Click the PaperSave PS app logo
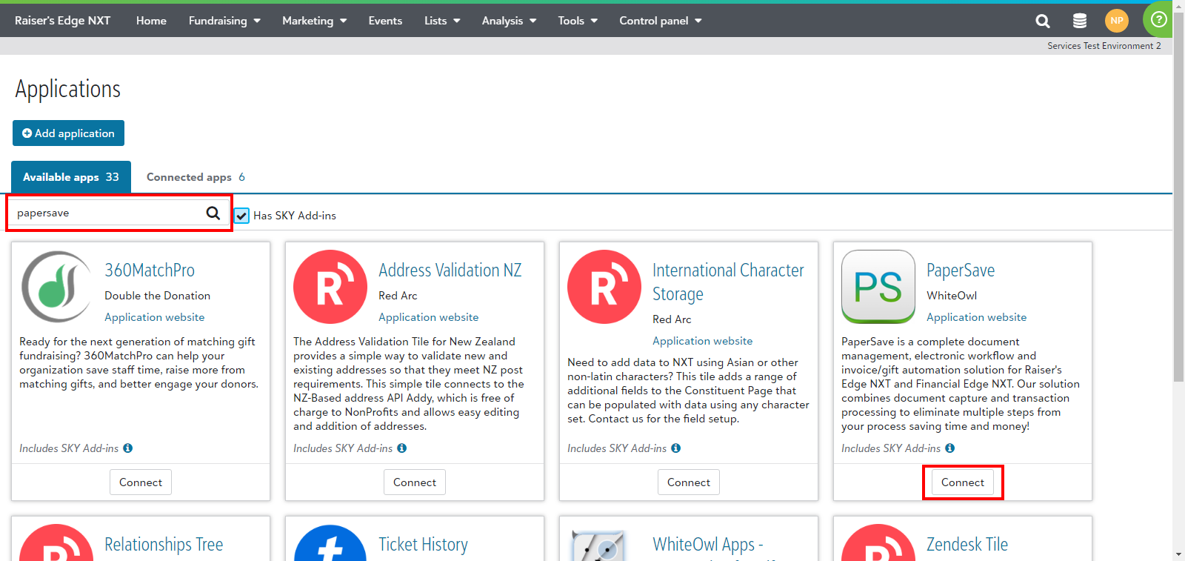The image size is (1185, 561). pos(878,287)
